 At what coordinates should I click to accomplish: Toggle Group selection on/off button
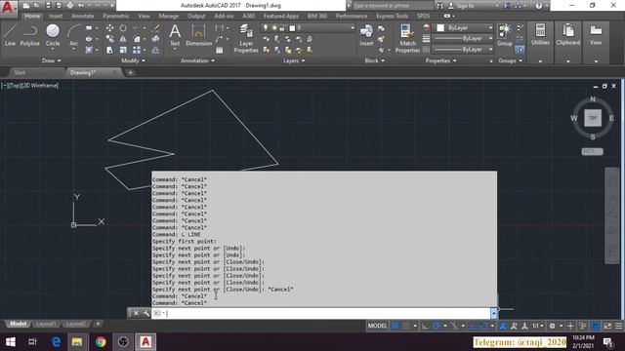(520, 50)
